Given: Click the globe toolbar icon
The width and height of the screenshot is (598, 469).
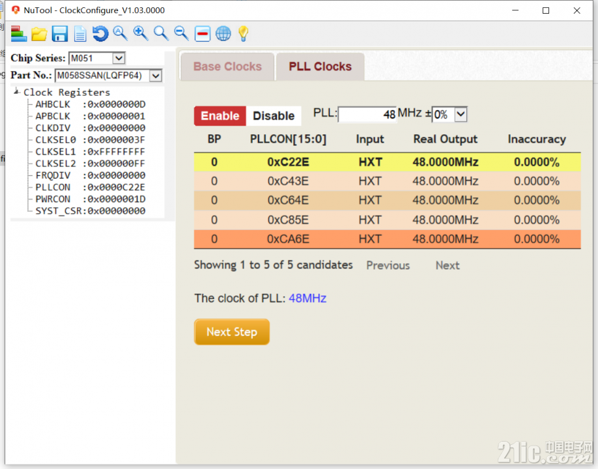Looking at the screenshot, I should pyautogui.click(x=223, y=34).
